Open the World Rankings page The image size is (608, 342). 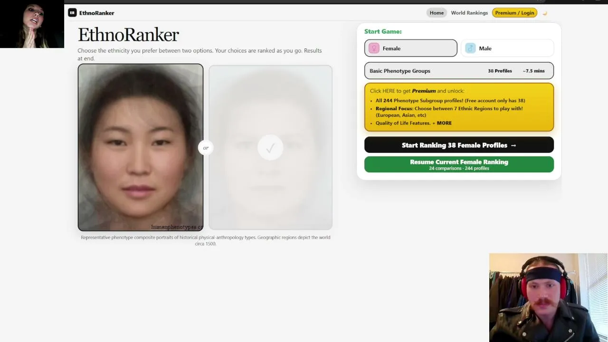coord(469,13)
